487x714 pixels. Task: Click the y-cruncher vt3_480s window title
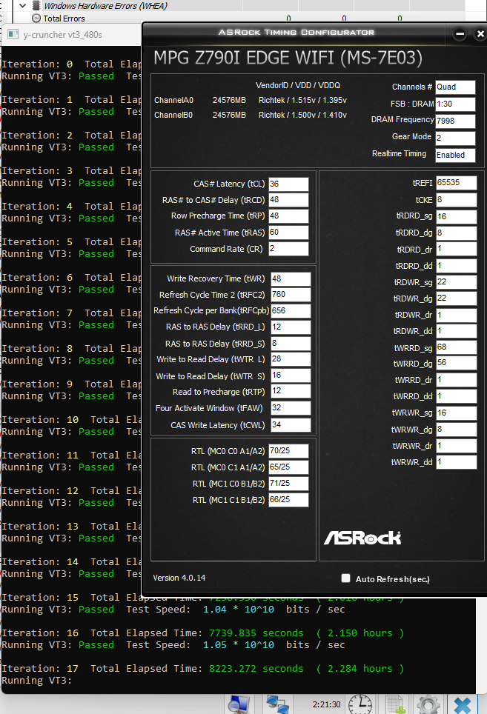coord(62,35)
